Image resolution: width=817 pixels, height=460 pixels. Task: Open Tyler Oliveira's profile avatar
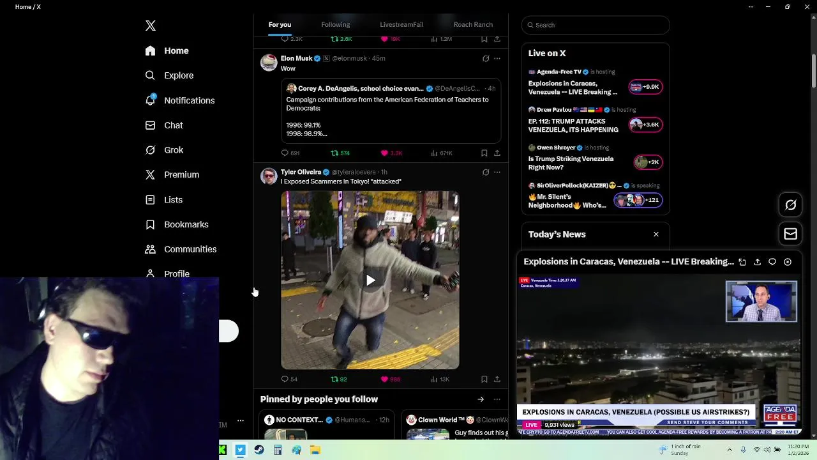tap(269, 176)
